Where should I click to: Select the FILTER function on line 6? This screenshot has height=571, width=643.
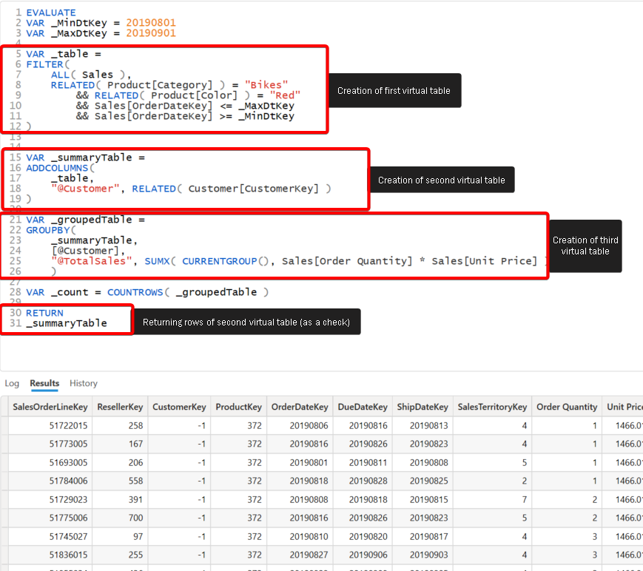pyautogui.click(x=43, y=64)
